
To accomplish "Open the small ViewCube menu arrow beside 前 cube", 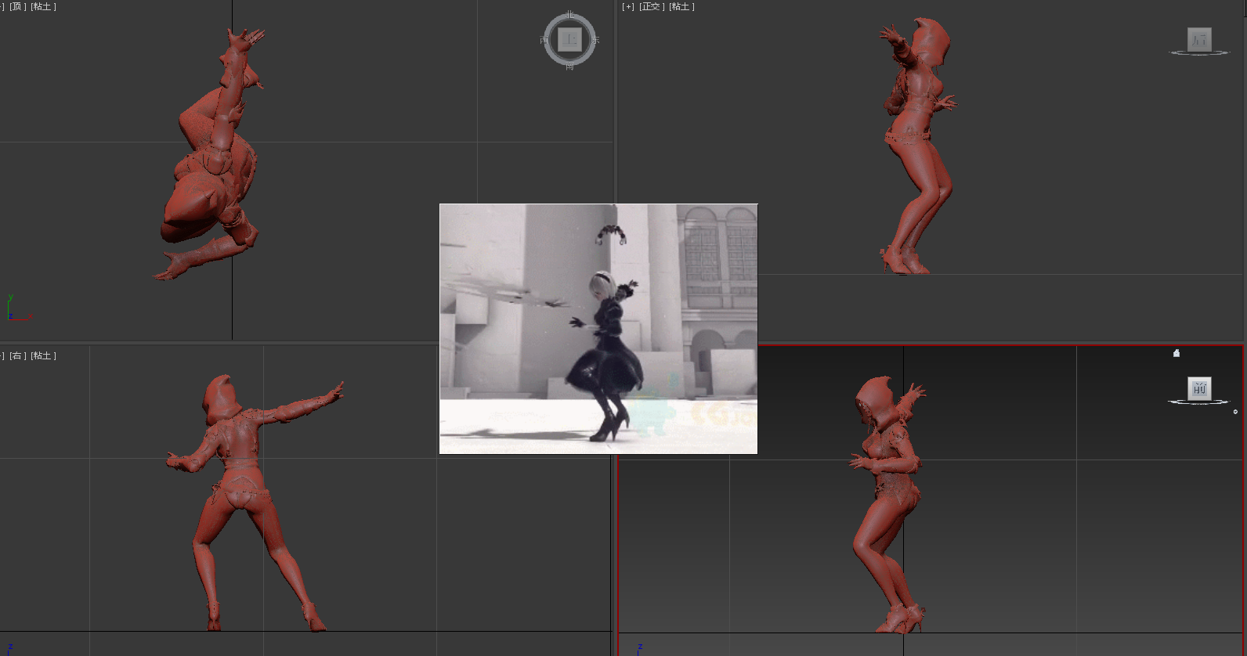I will tap(1235, 412).
